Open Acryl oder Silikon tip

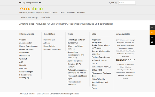(x=75, y=61)
